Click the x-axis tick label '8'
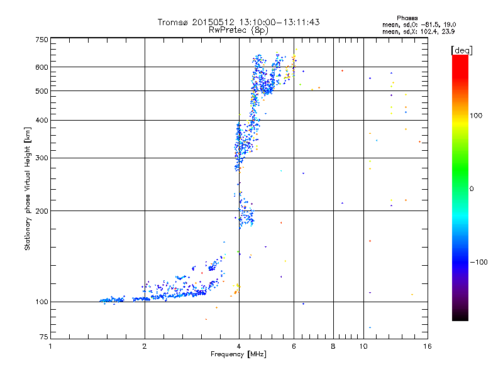Viewport: 503px width, 377px height. pos(333,346)
